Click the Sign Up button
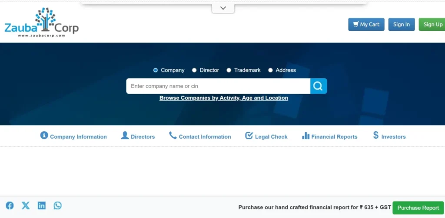445x218 pixels. (432, 24)
